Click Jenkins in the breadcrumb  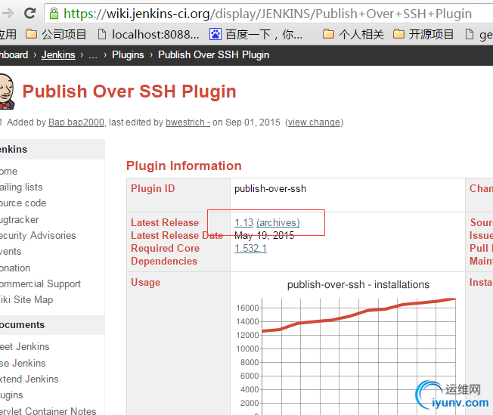click(58, 55)
